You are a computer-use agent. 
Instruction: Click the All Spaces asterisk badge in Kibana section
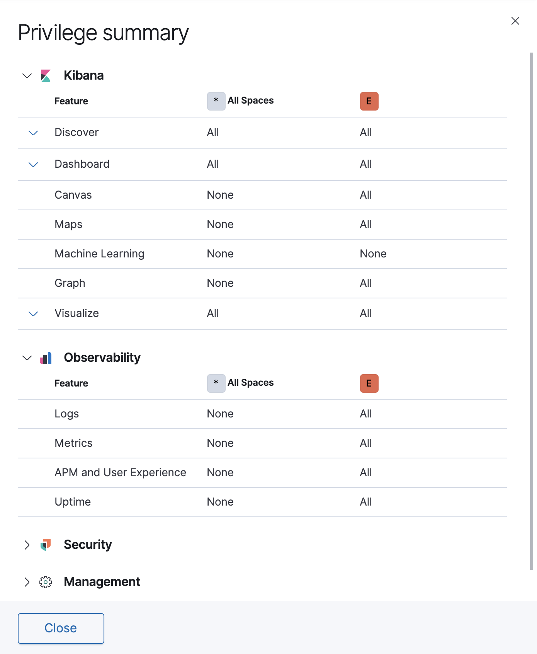(216, 101)
